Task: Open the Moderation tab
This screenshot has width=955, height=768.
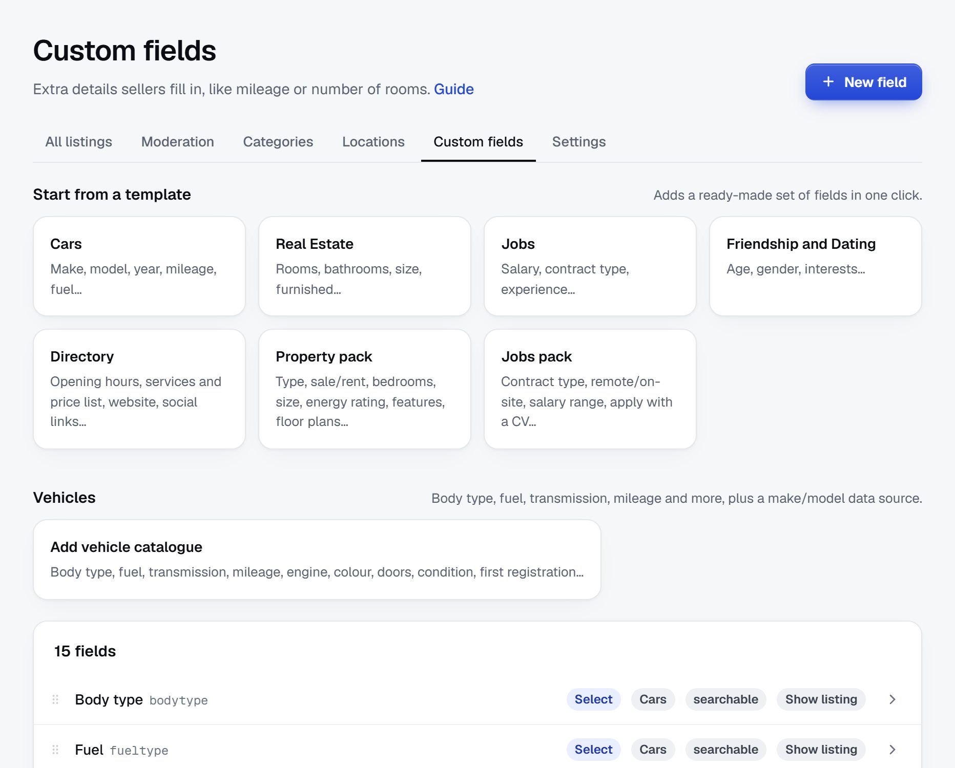Action: [x=177, y=142]
